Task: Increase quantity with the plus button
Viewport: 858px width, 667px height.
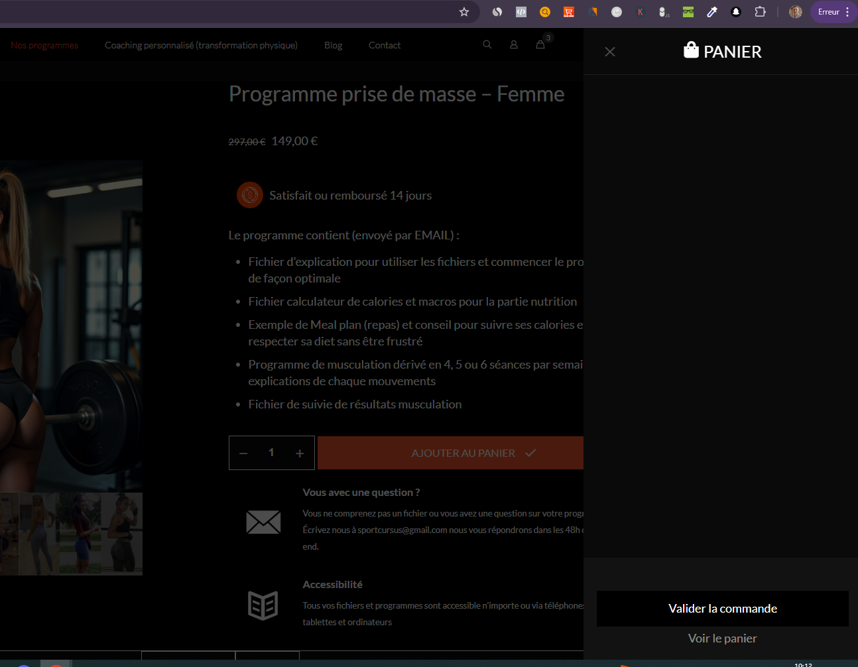Action: coord(300,454)
